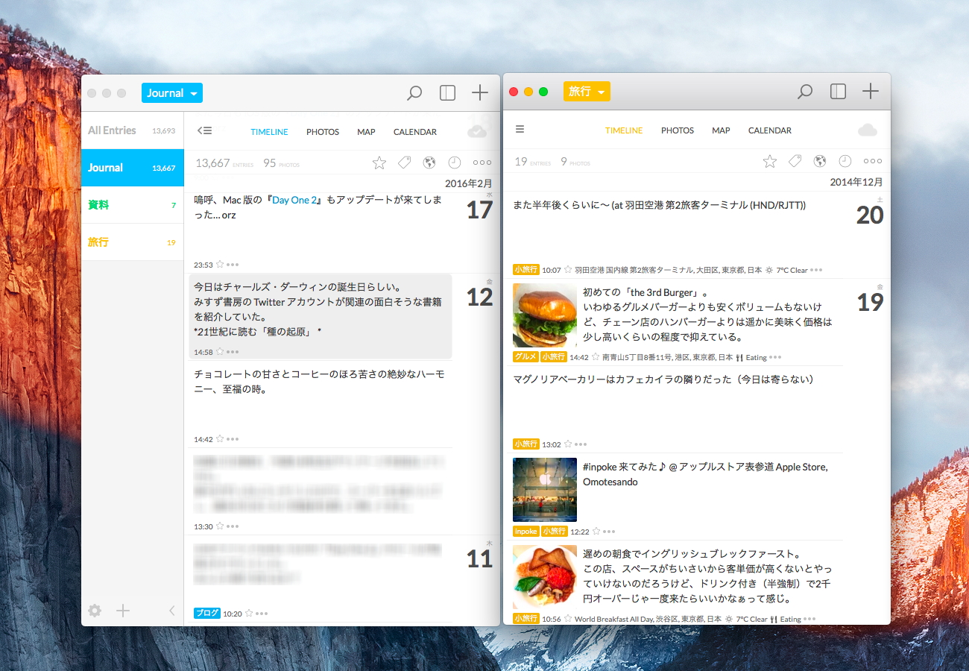Toggle sidebar layout icon in Journal window
969x671 pixels.
447,93
